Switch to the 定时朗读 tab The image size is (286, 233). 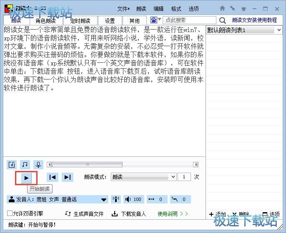point(80,20)
